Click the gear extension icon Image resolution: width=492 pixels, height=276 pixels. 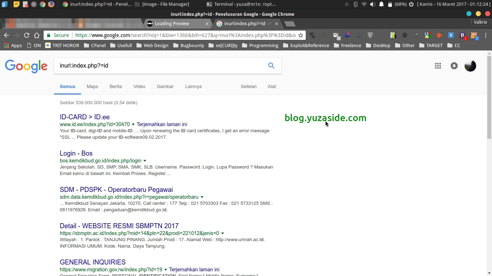[x=405, y=35]
